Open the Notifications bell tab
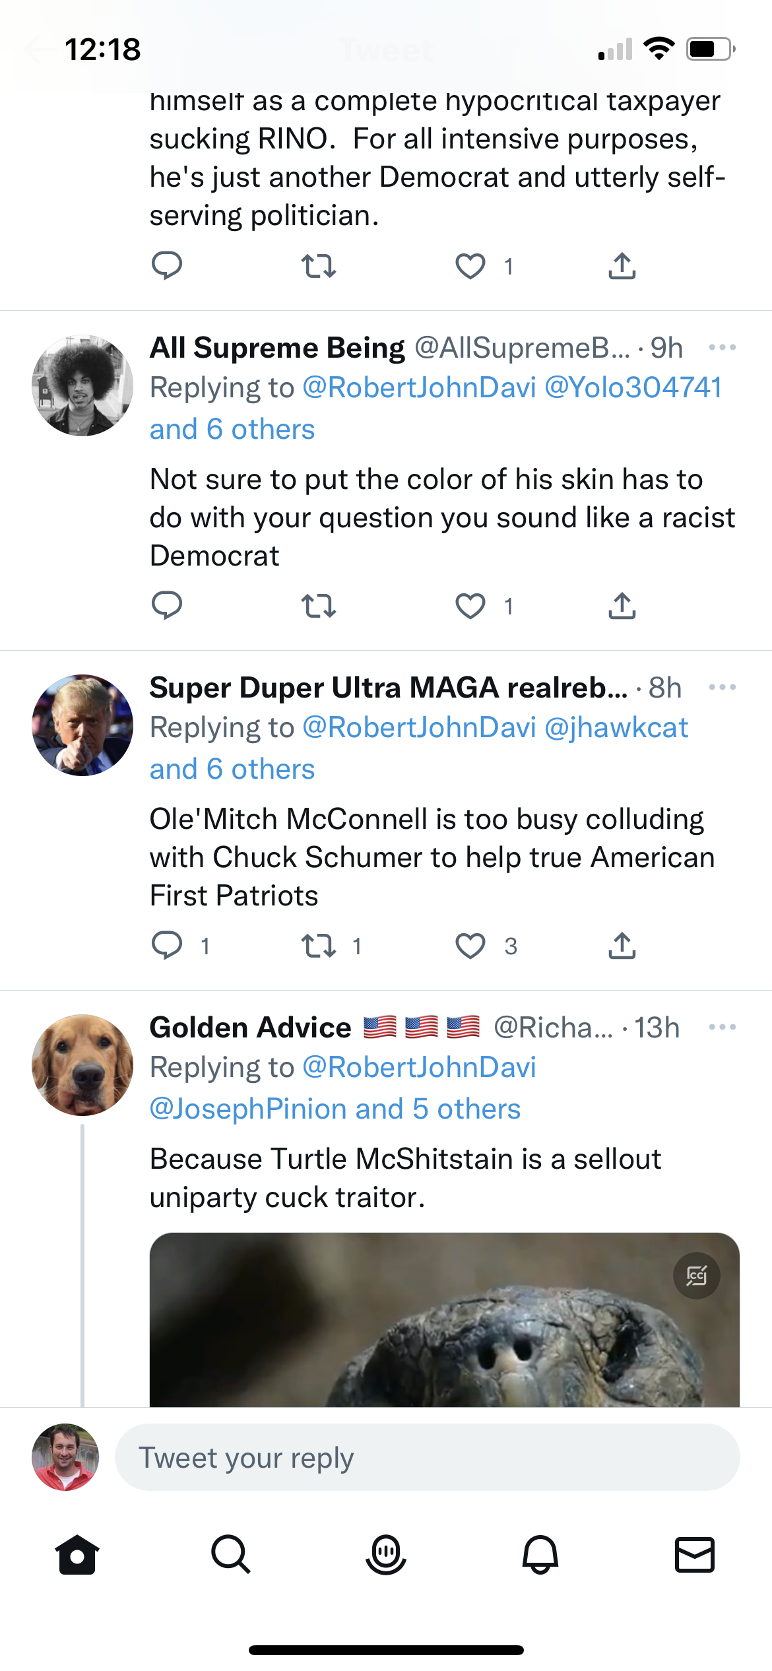Viewport: 772px width, 1671px height. [x=540, y=1555]
